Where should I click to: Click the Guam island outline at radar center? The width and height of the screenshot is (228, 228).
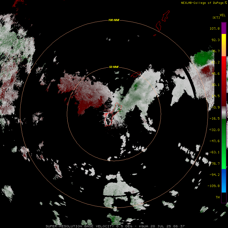[x=113, y=115]
